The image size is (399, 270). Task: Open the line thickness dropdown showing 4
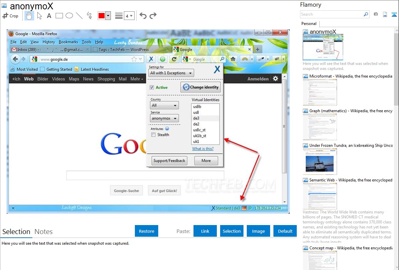coord(129,16)
